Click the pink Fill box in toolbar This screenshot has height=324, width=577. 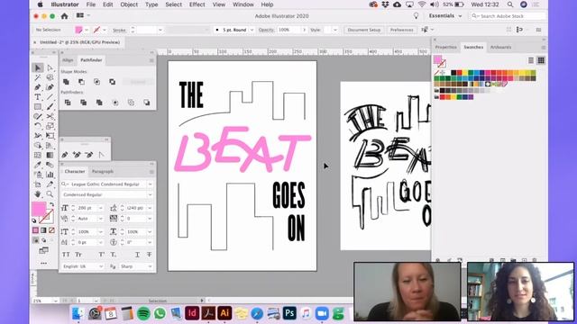point(39,210)
